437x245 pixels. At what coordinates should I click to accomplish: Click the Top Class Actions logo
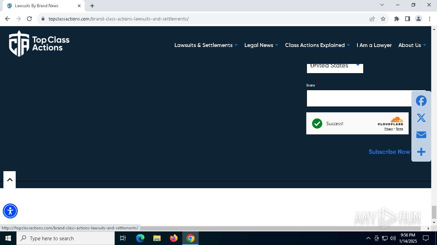tap(39, 44)
